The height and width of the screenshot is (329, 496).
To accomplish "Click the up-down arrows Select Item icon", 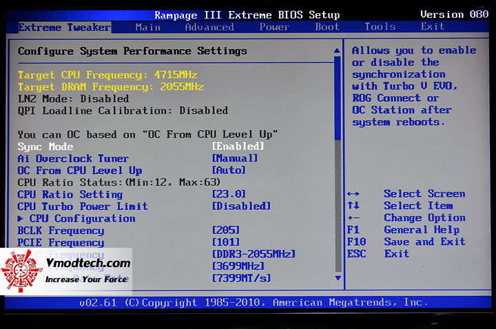I will pyautogui.click(x=353, y=205).
